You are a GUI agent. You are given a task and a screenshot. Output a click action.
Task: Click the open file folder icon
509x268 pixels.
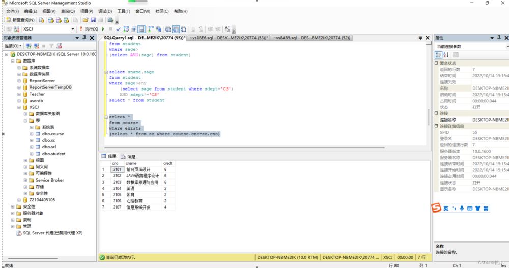86,20
